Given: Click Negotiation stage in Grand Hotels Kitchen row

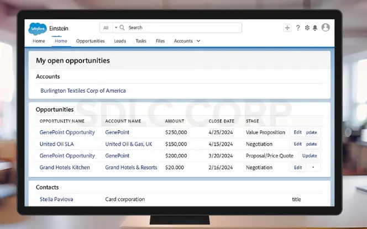Looking at the screenshot, I should coord(259,167).
